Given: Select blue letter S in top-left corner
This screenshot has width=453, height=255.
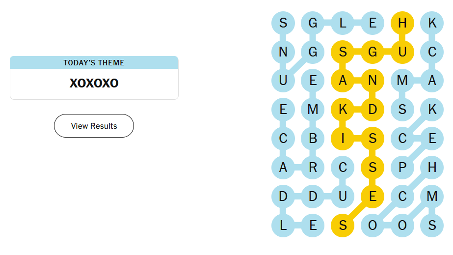Looking at the screenshot, I should (x=283, y=23).
